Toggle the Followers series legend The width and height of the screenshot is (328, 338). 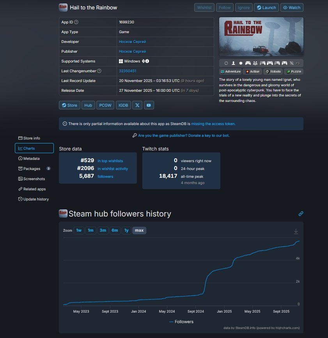point(181,322)
